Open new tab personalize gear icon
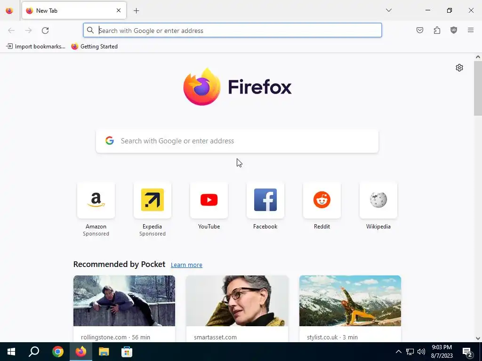 point(459,68)
